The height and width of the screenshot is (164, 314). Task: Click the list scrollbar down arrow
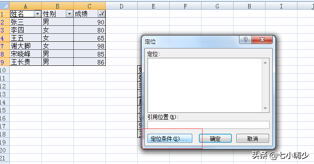pos(265,108)
